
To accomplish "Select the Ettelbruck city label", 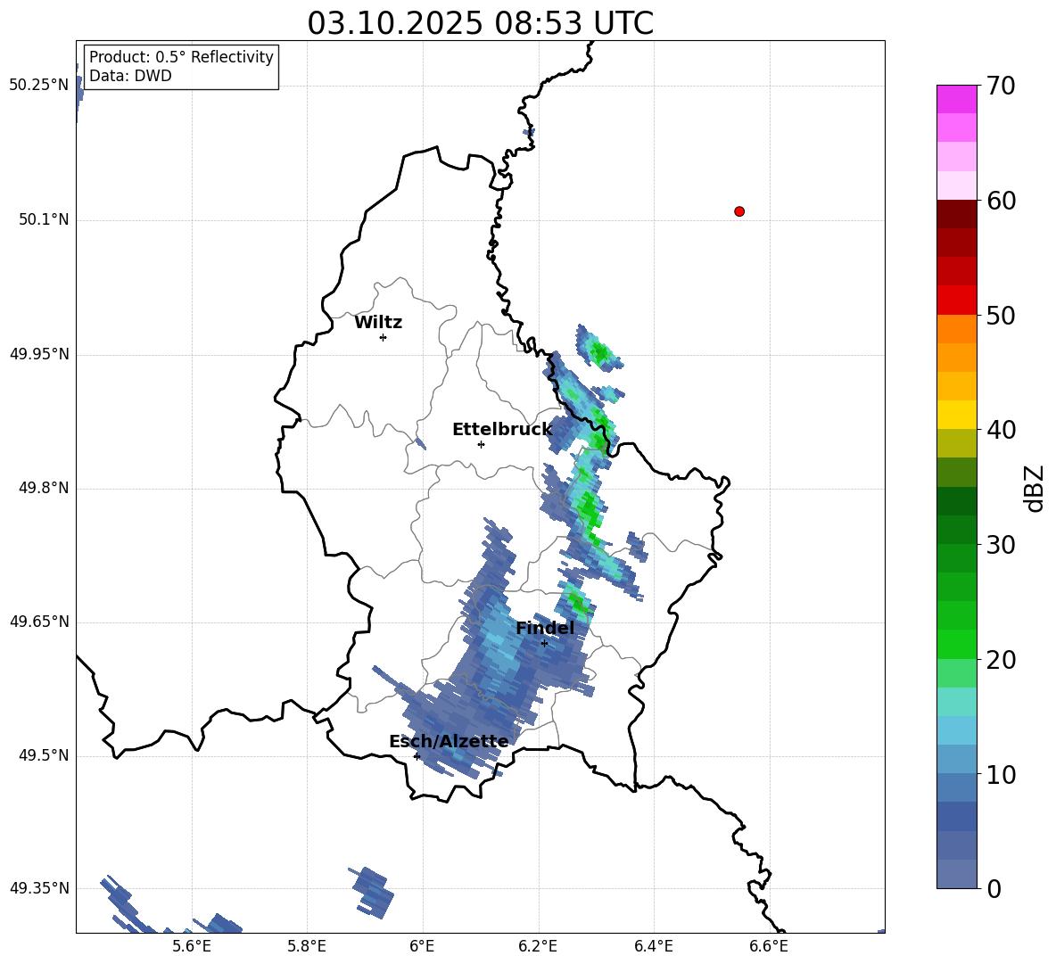I will tap(502, 430).
